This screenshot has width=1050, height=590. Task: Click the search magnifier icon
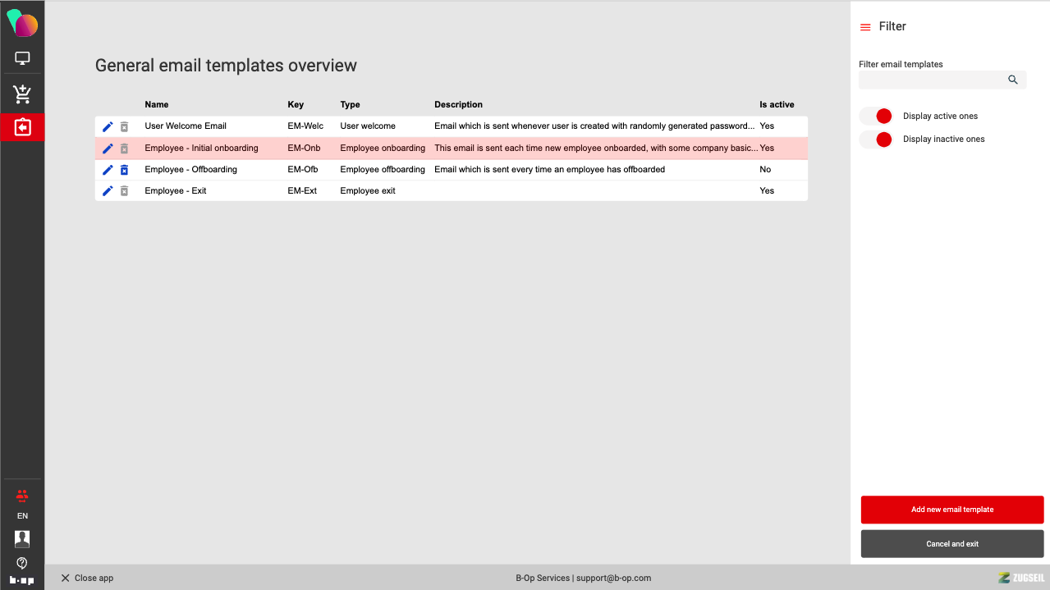1013,80
